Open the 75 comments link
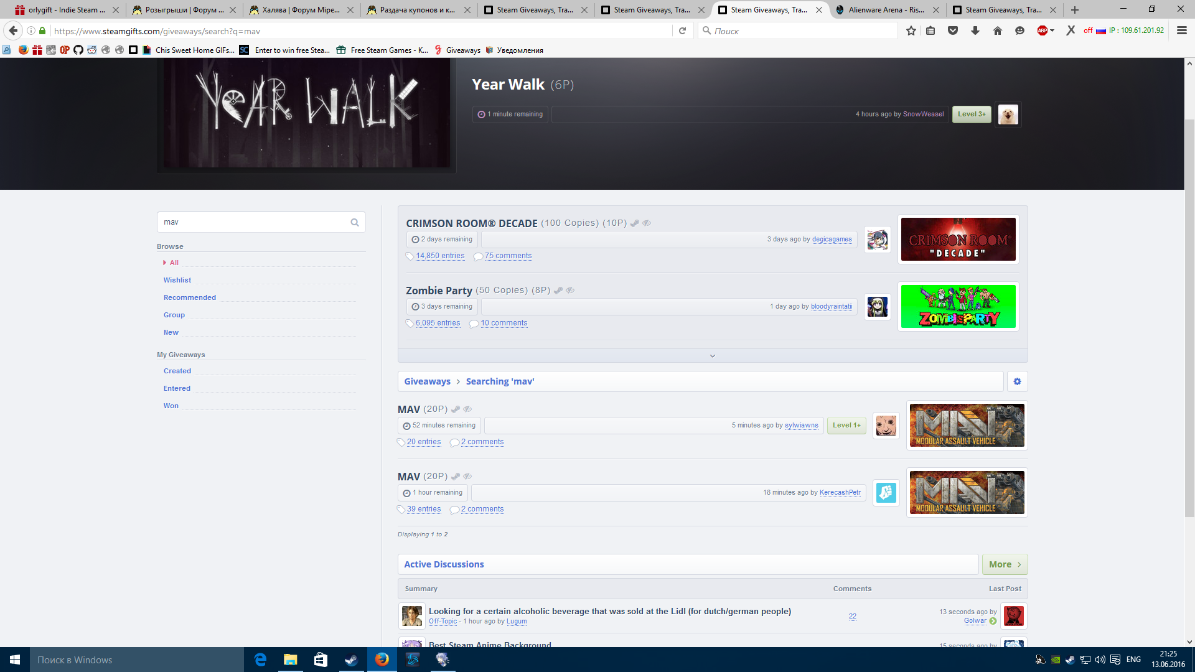This screenshot has width=1195, height=672. [508, 256]
